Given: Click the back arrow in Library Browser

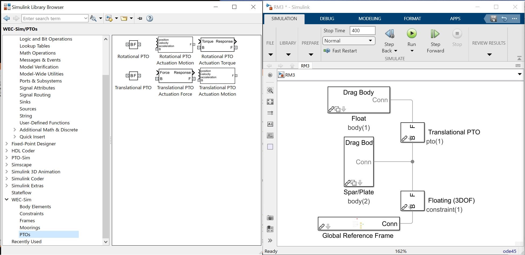Looking at the screenshot, I should pyautogui.click(x=6, y=18).
